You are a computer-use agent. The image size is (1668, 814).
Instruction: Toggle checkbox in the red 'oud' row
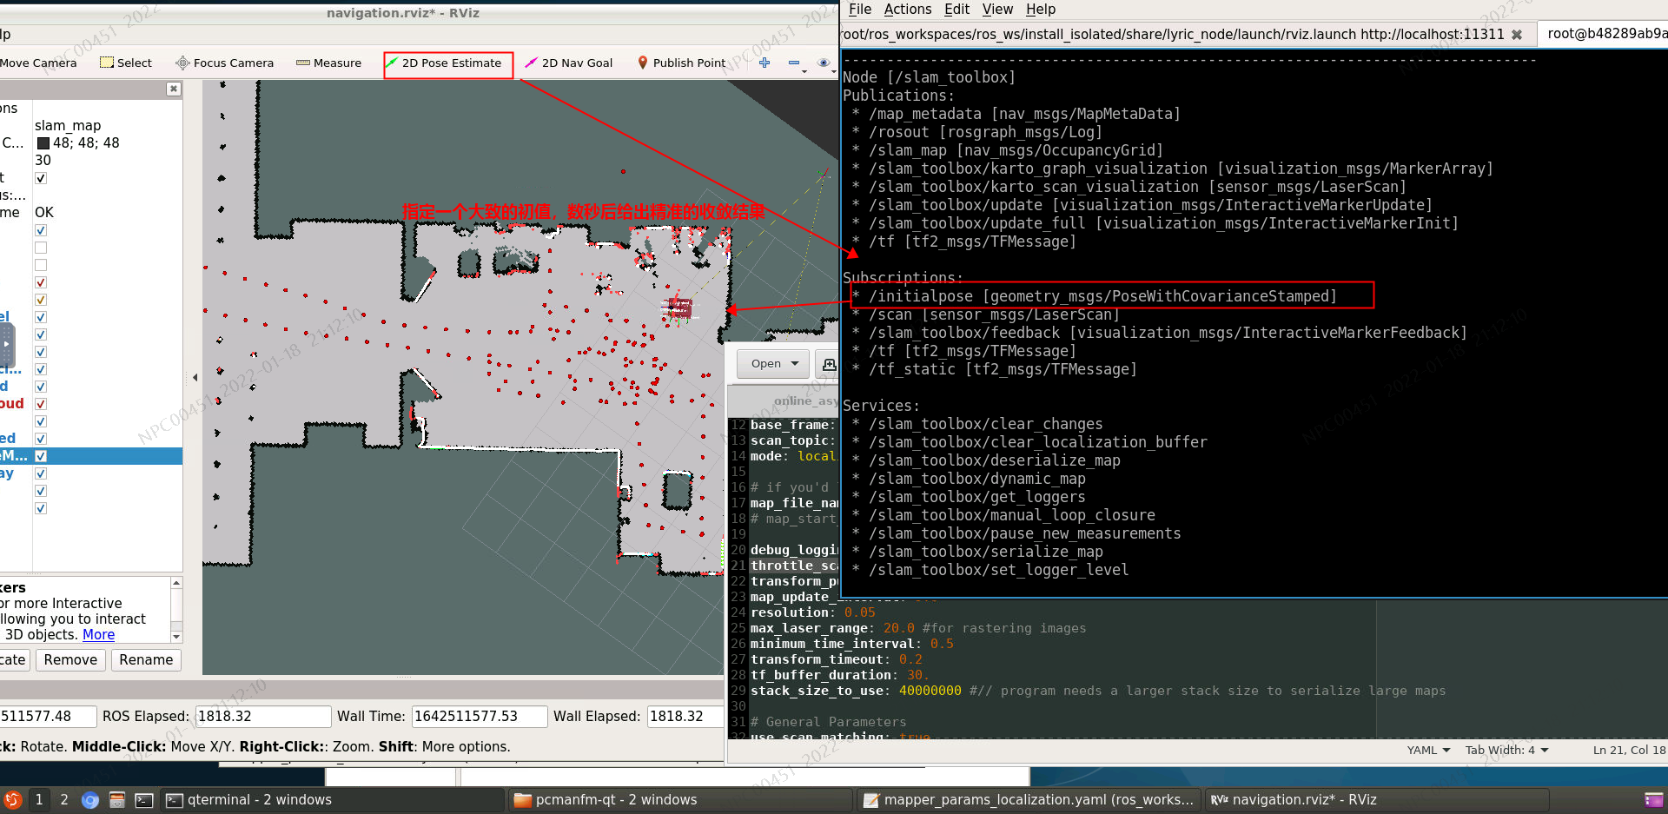(x=41, y=404)
